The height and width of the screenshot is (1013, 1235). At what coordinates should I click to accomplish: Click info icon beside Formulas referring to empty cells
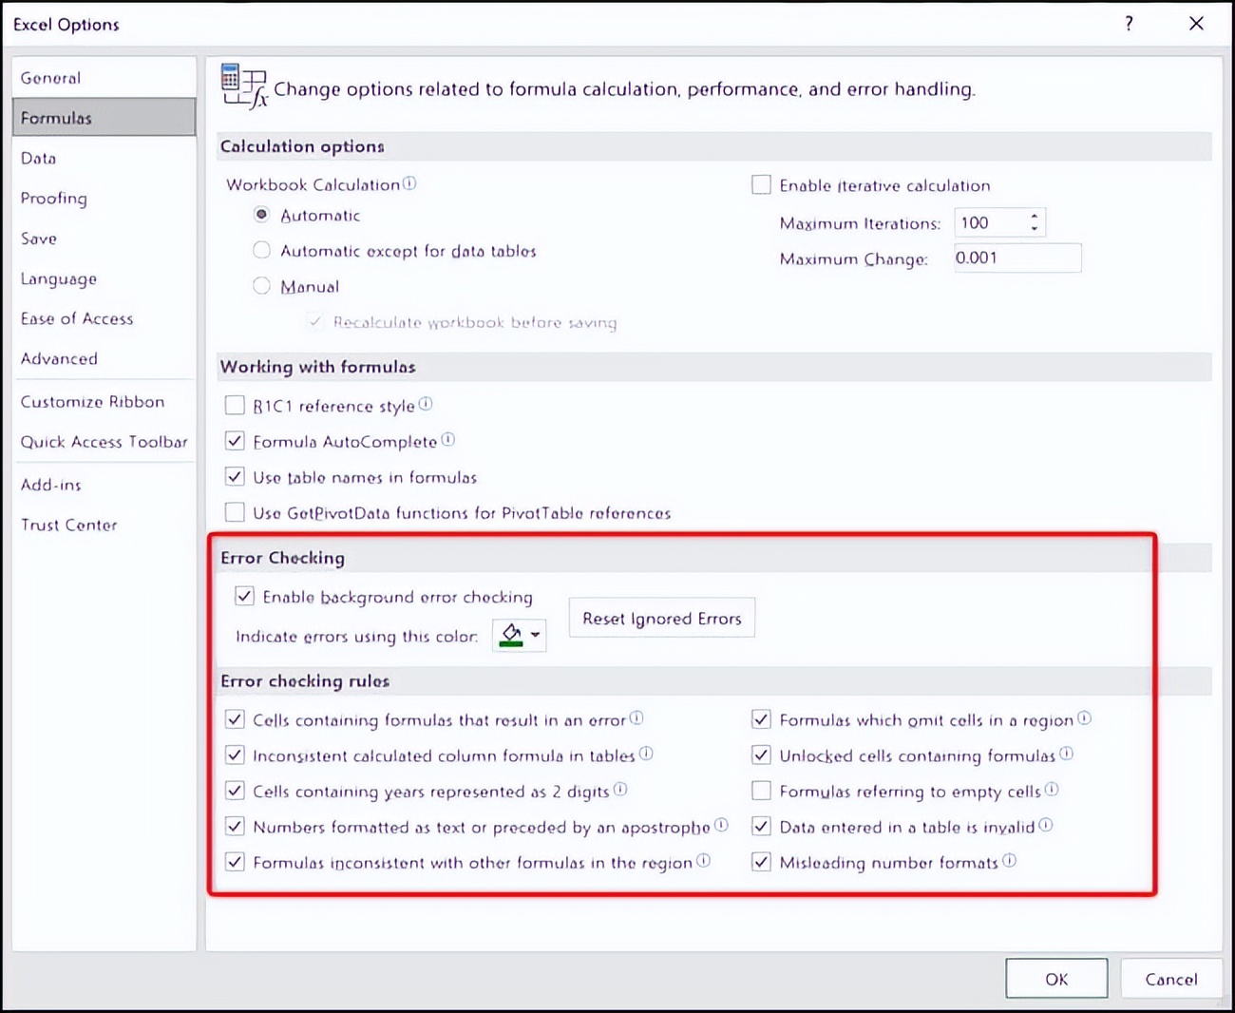pyautogui.click(x=1053, y=790)
